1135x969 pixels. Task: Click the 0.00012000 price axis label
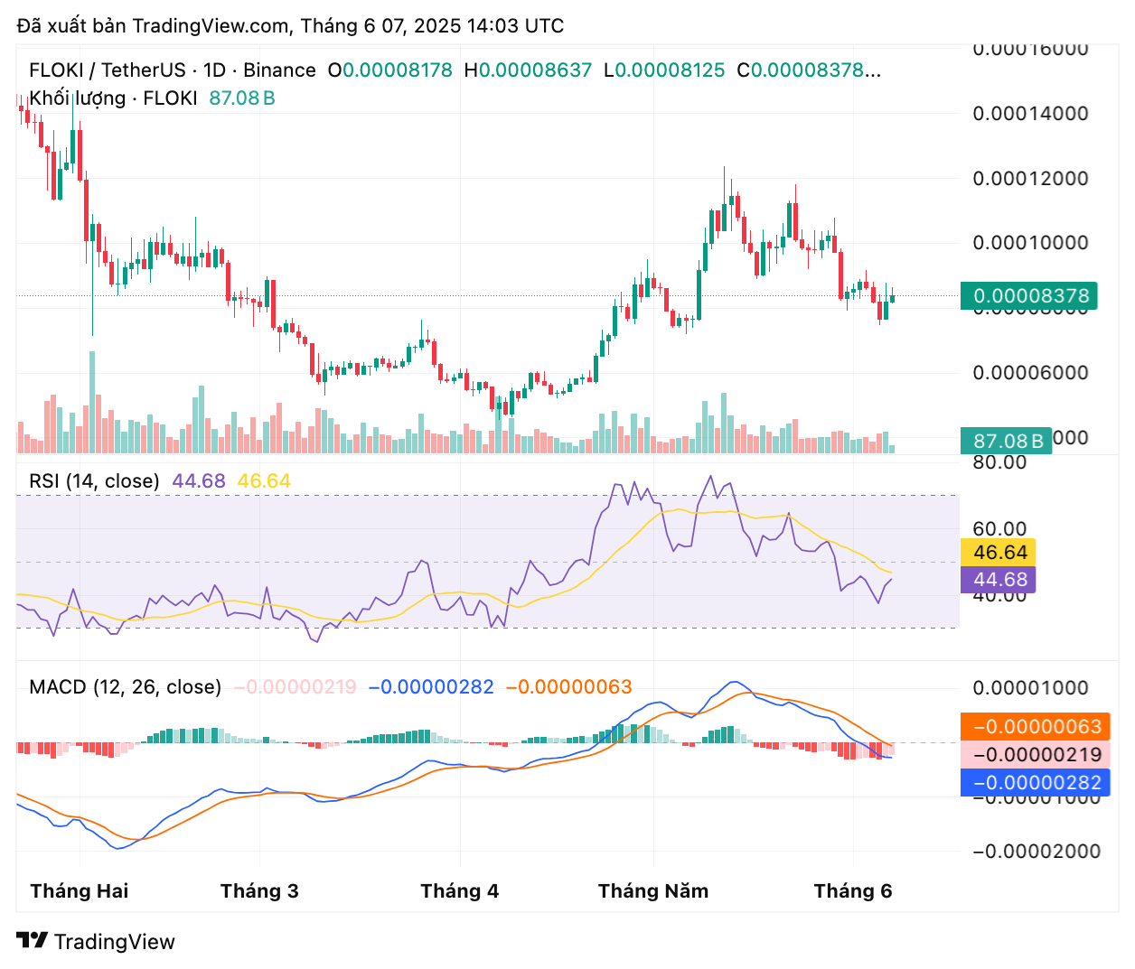pos(1030,179)
